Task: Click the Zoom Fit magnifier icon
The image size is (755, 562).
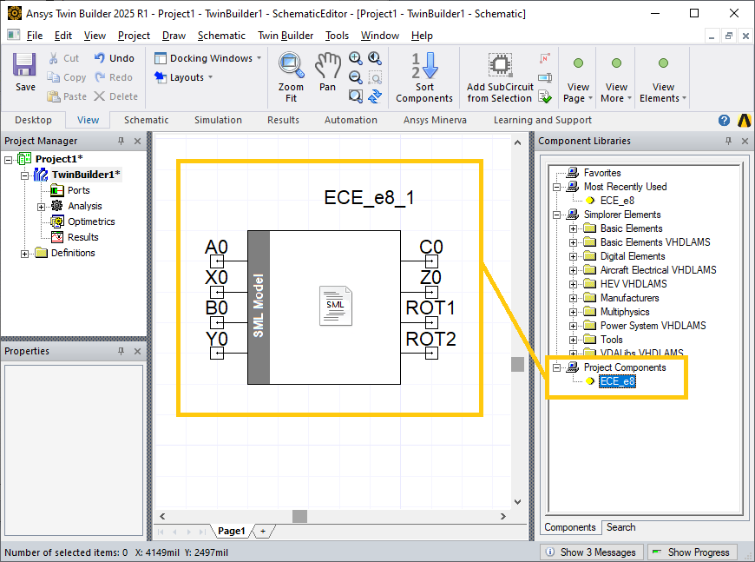Action: [291, 65]
